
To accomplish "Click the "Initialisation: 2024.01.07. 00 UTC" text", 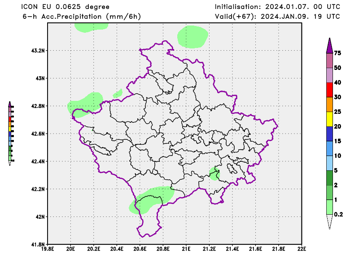I will 277,7.
